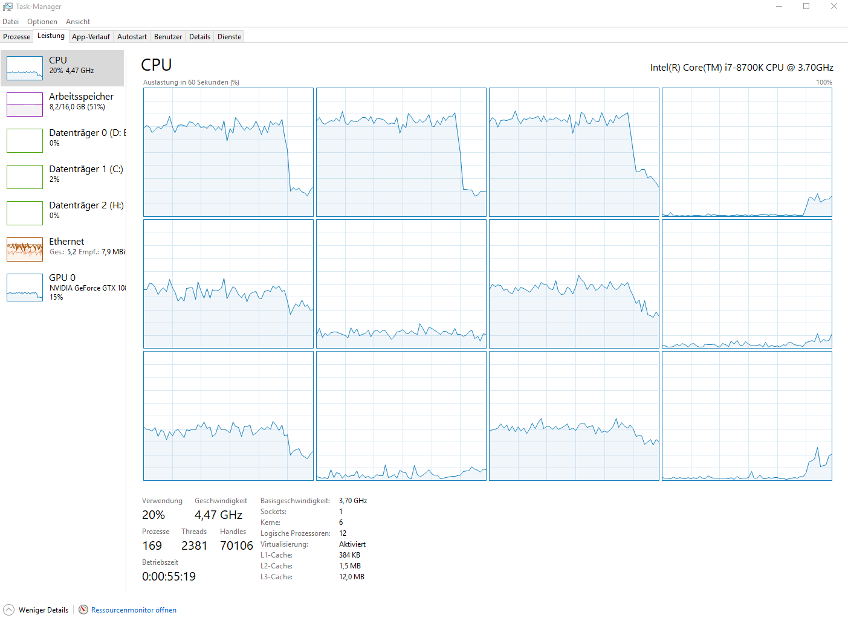Screen dimensions: 848x624
Task: Maximize the Task-Manager window
Action: click(806, 7)
